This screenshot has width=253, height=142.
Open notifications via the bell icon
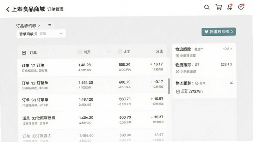[x=230, y=7]
